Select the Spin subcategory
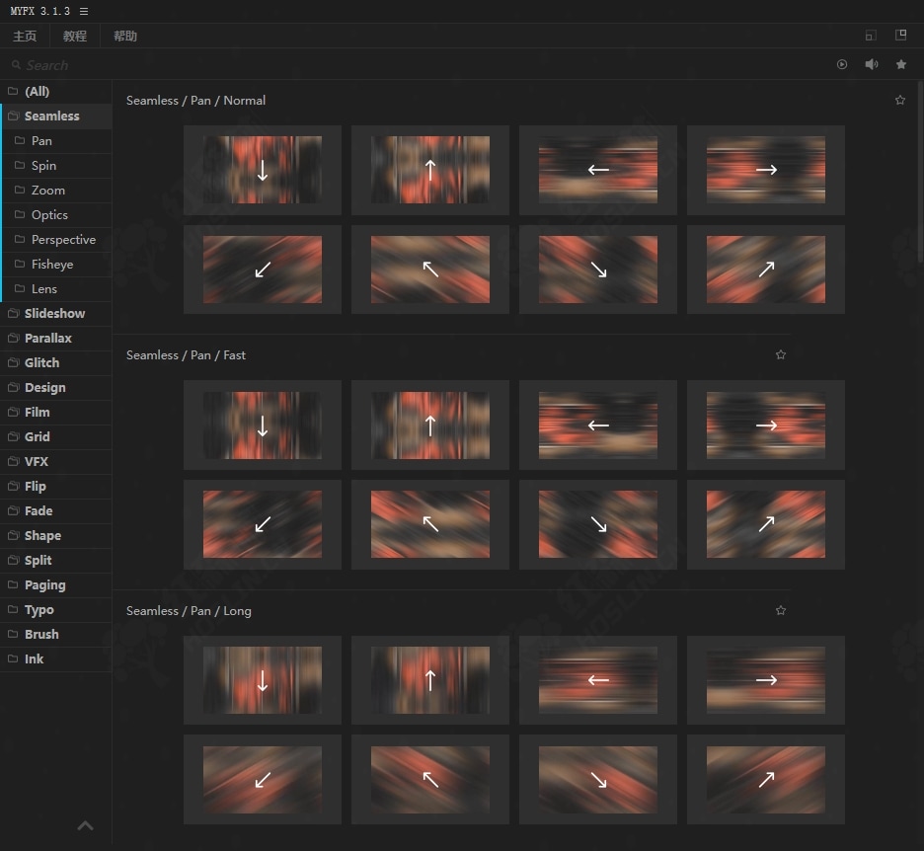 (x=43, y=166)
